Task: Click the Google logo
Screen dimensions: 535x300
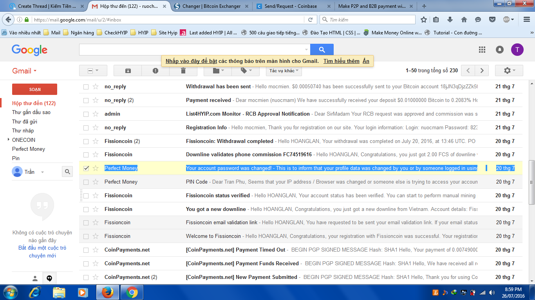Action: pyautogui.click(x=29, y=50)
